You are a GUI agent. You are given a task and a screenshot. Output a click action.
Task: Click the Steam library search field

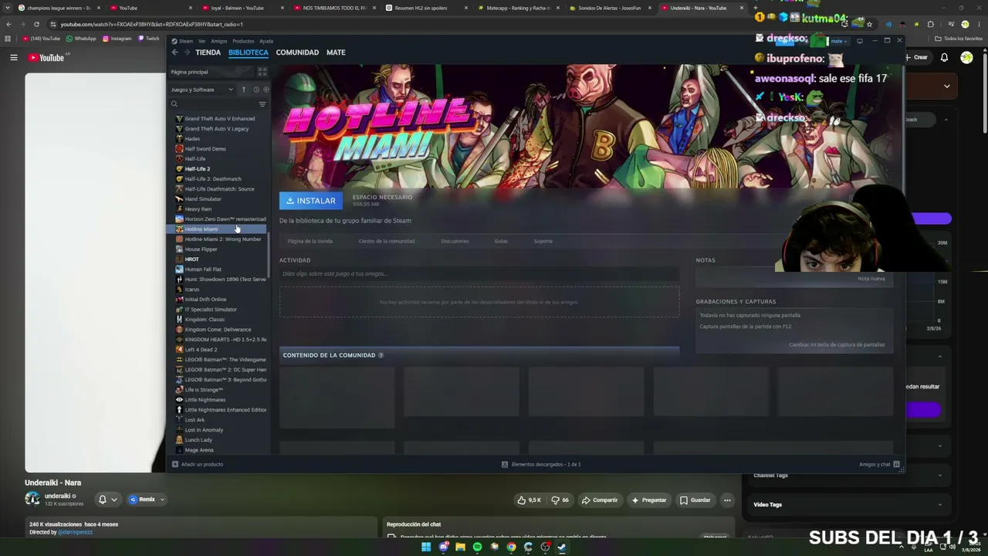[x=218, y=104]
